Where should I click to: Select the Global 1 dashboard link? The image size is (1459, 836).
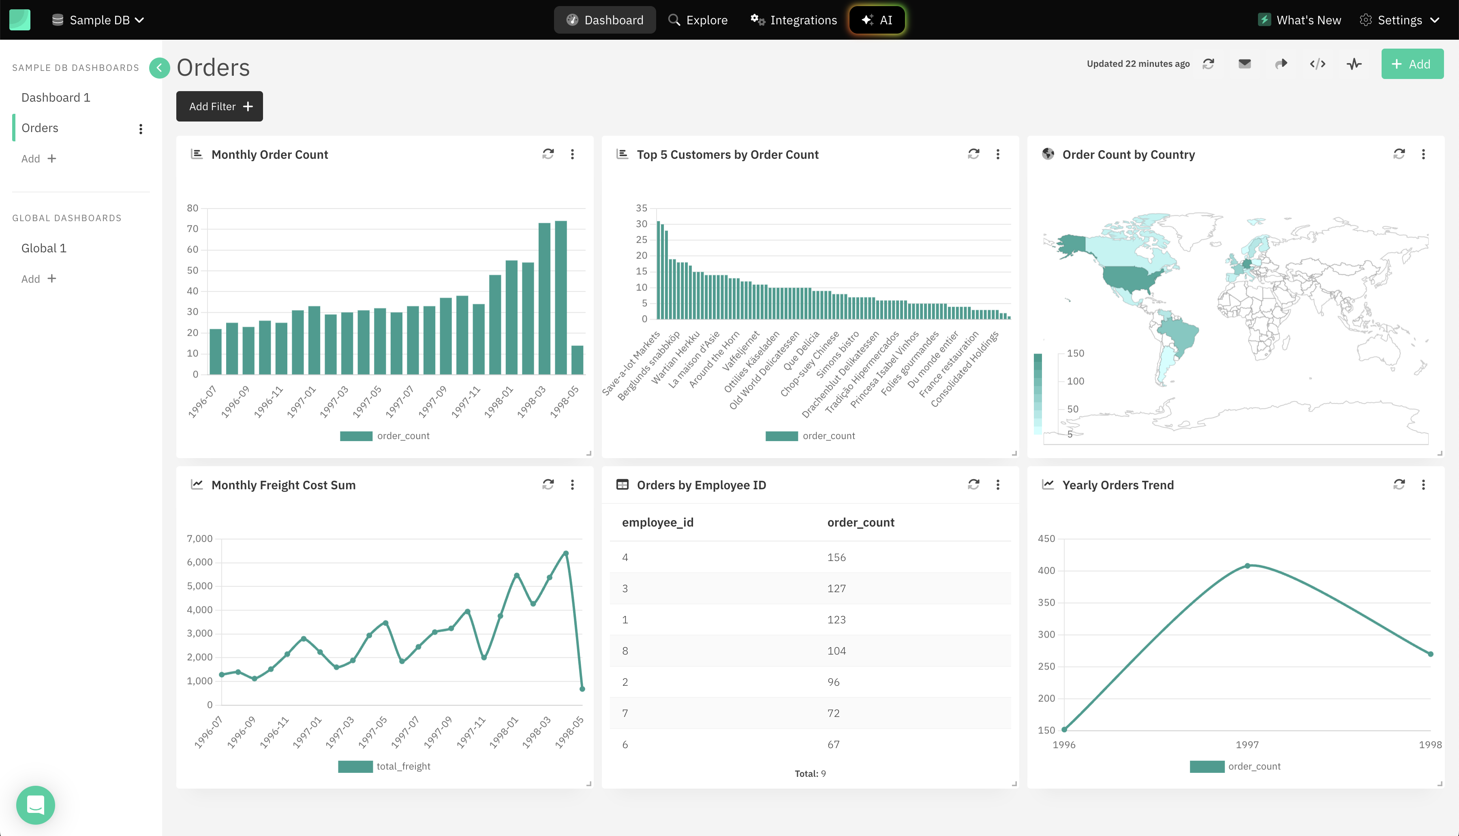(44, 247)
